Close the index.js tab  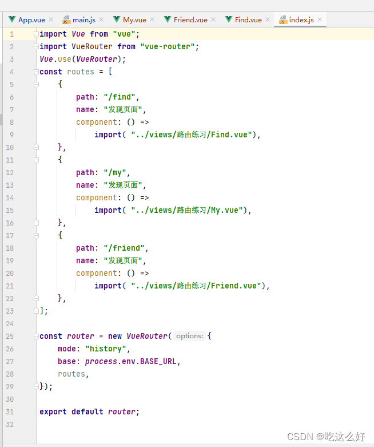click(x=320, y=19)
